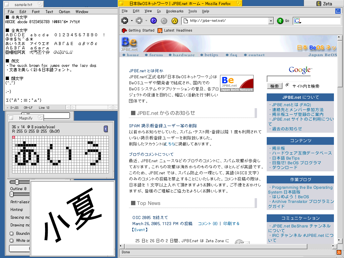The height and width of the screenshot is (258, 344).
Task: Open Firefox's View menu
Action: click(148, 11)
